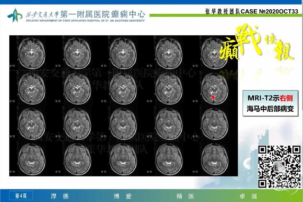Image resolution: width=303 pixels, height=202 pixels.
Task: Click the 张华教授团队 text in header
Action: click(x=222, y=12)
